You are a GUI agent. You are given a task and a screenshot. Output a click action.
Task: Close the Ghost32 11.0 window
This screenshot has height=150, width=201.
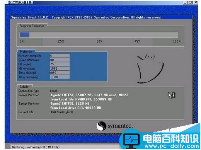196,2
